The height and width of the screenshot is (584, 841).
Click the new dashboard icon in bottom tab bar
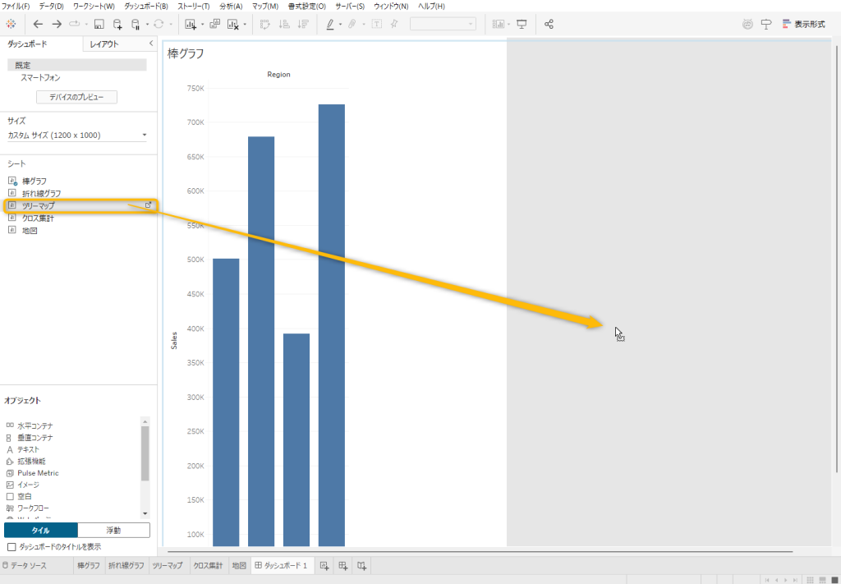pos(343,565)
